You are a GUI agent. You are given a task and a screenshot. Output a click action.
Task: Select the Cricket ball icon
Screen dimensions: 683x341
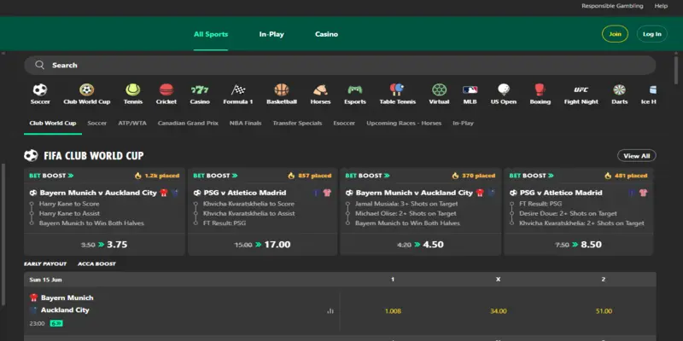(166, 90)
